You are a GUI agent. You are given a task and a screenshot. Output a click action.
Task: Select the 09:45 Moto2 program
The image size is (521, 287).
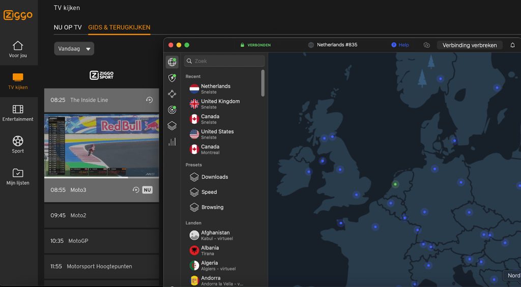[102, 215]
